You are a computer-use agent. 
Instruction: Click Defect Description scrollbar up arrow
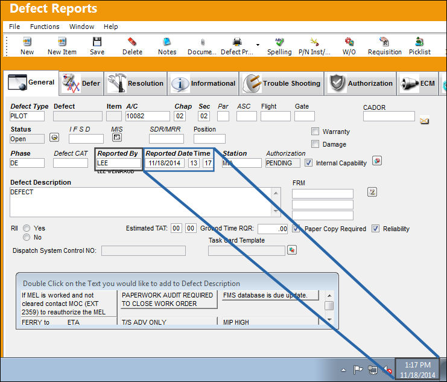pyautogui.click(x=276, y=193)
